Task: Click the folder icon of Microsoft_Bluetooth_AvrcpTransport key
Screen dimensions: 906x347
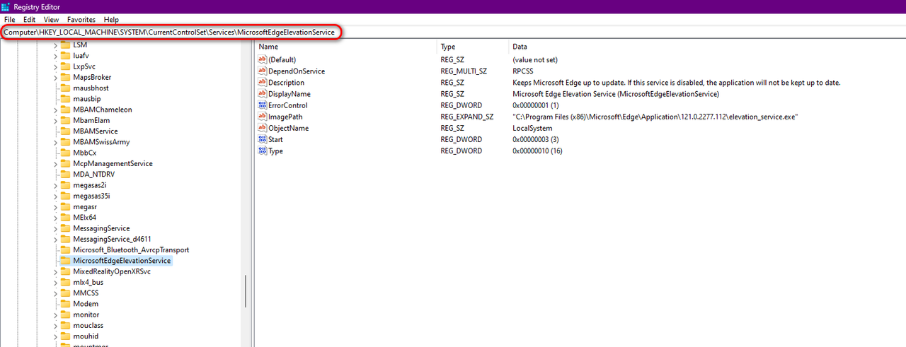Action: [x=65, y=249]
